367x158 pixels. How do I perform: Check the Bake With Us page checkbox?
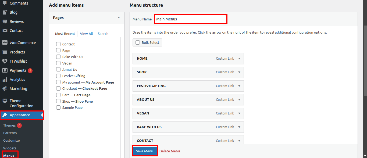click(58, 57)
